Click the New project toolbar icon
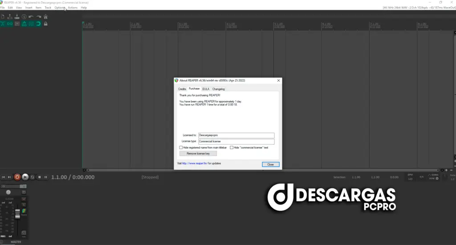The image size is (456, 245). [3, 16]
